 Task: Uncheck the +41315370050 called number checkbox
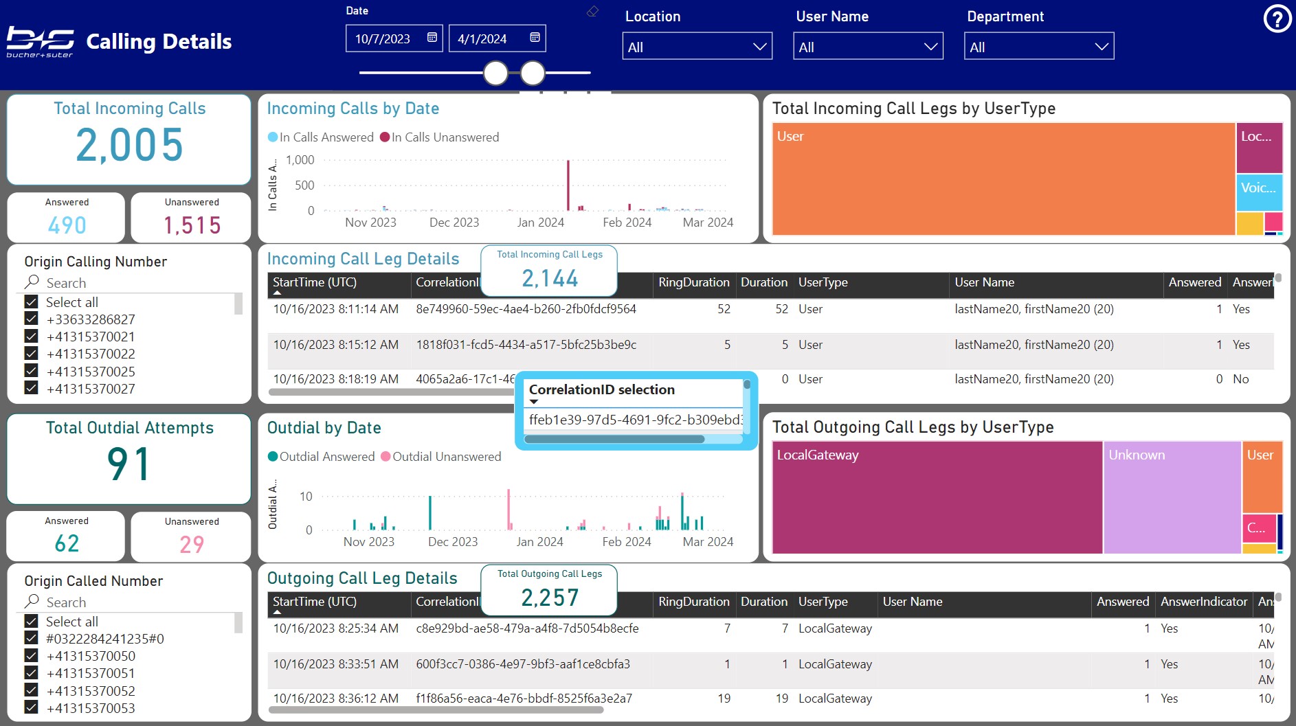(31, 655)
